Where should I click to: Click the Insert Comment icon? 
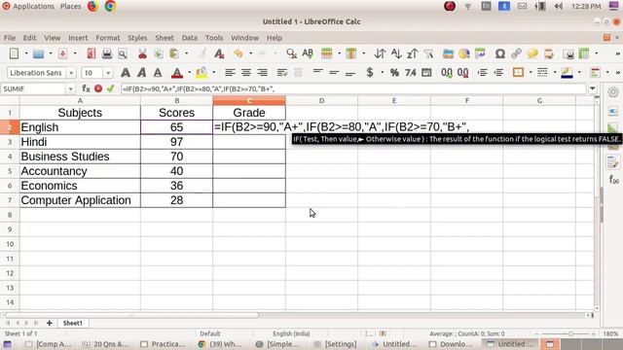532,53
